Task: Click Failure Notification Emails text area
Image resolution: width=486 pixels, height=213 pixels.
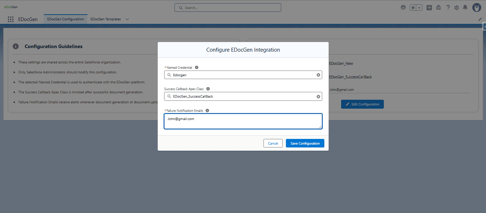Action: (243, 121)
